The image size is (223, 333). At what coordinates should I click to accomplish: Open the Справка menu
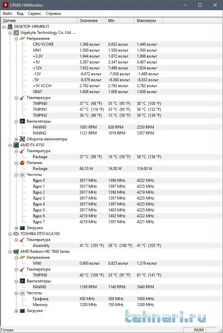point(53,13)
